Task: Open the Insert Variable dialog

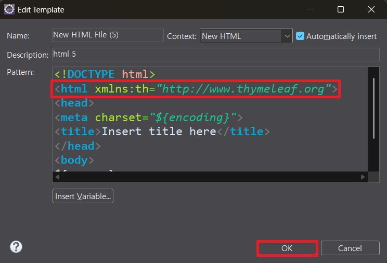Action: tap(83, 196)
